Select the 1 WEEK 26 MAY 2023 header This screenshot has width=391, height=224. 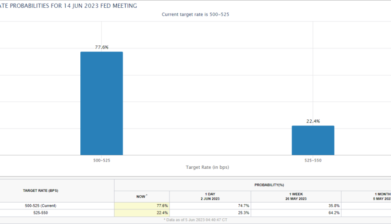(296, 196)
